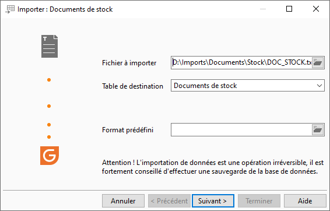Click the empty Format prédéfini text field
This screenshot has height=211, width=330.
241,130
